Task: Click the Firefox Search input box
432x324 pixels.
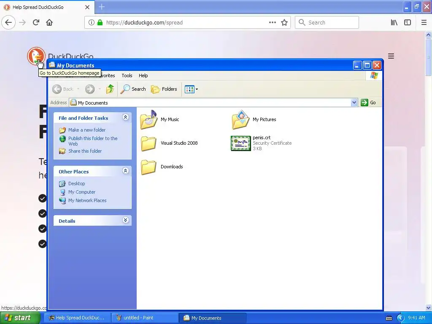Action: [327, 23]
